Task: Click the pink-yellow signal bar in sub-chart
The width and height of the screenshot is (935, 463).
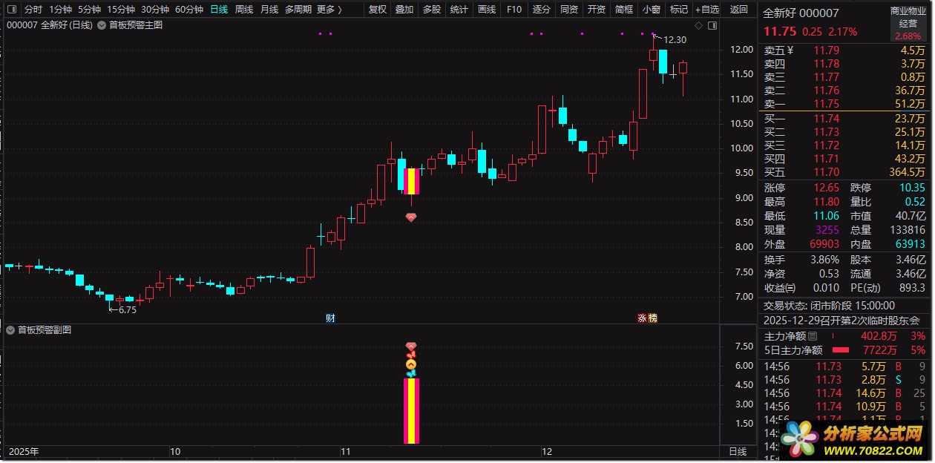Action: click(411, 411)
